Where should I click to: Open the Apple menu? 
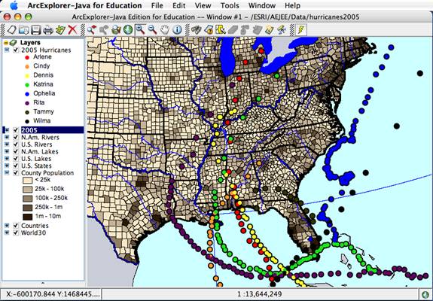pyautogui.click(x=14, y=5)
